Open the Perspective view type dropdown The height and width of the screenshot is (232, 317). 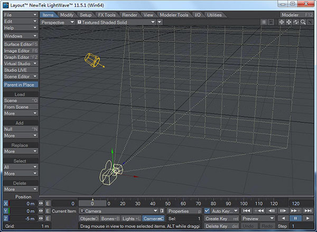tap(58, 22)
